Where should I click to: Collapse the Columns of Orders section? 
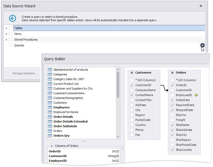coord(52,146)
